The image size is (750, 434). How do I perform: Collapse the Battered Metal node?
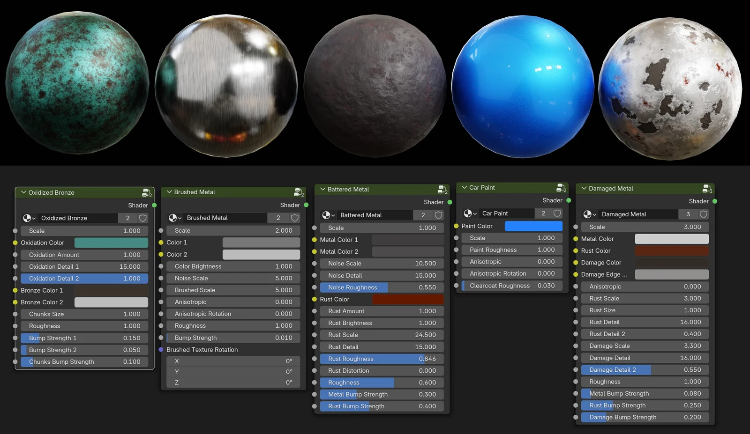(x=322, y=189)
